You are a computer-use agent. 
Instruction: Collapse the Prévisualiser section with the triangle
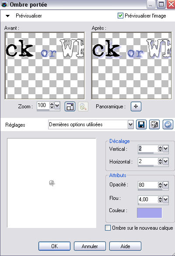(7, 16)
